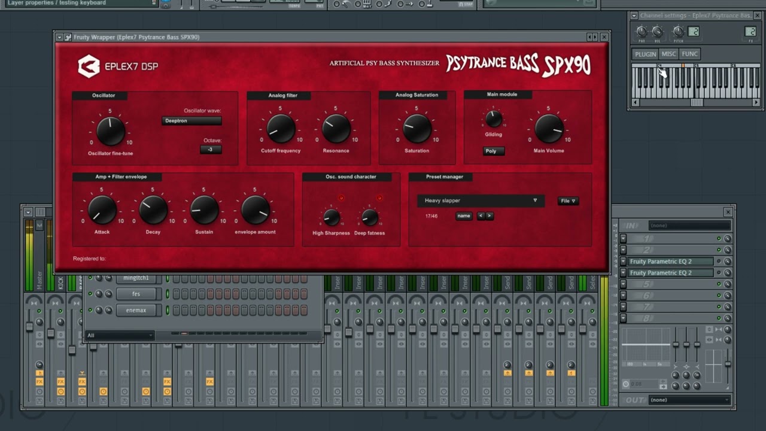Open the IN (none) input dropdown
The image size is (766, 431).
(x=689, y=226)
